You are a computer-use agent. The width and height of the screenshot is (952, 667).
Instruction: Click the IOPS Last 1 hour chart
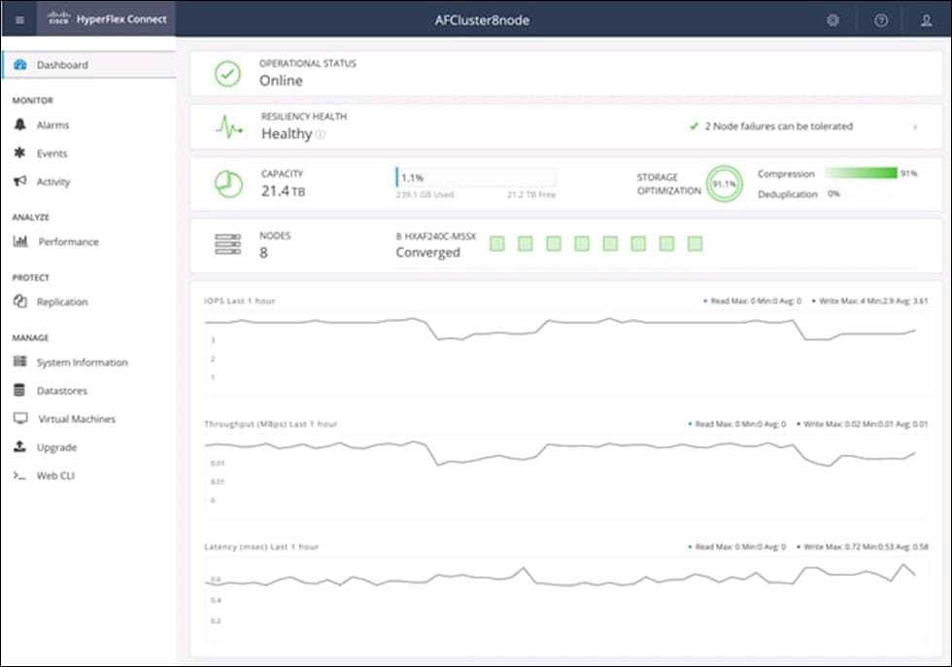click(565, 354)
